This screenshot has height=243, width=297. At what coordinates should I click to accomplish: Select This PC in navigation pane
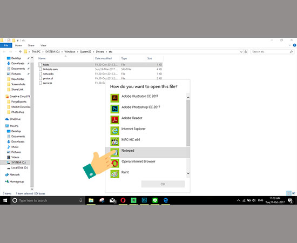point(14,126)
